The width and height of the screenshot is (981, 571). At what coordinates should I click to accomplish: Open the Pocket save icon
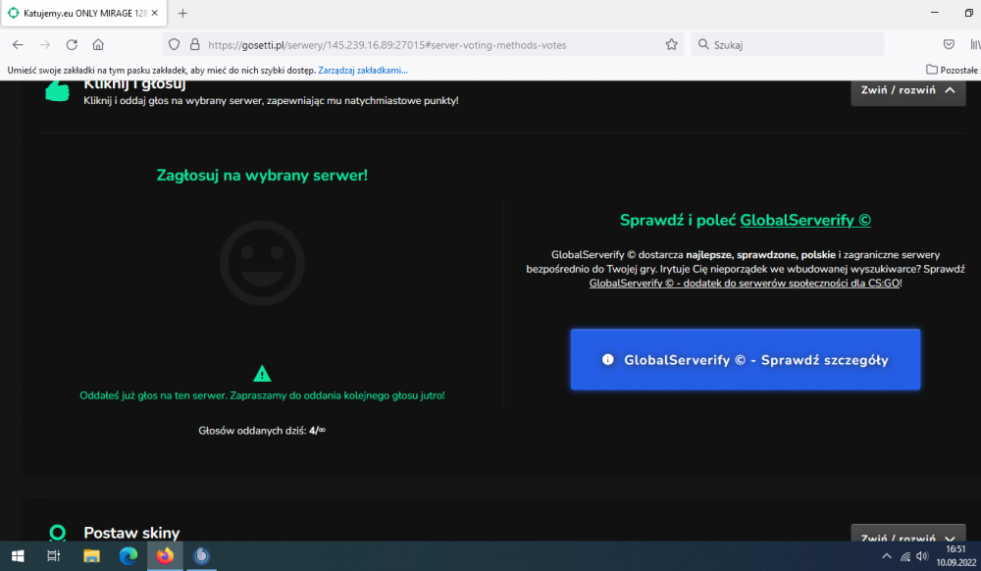coord(949,44)
